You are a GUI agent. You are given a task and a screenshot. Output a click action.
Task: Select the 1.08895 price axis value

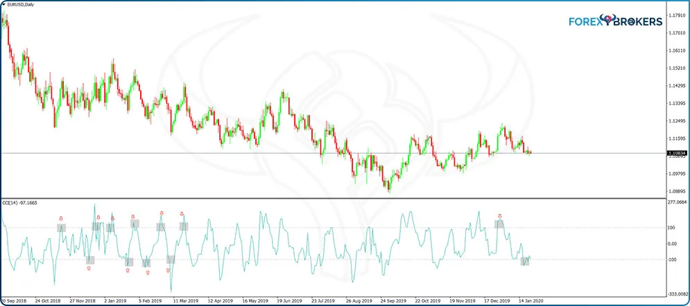[x=676, y=191]
